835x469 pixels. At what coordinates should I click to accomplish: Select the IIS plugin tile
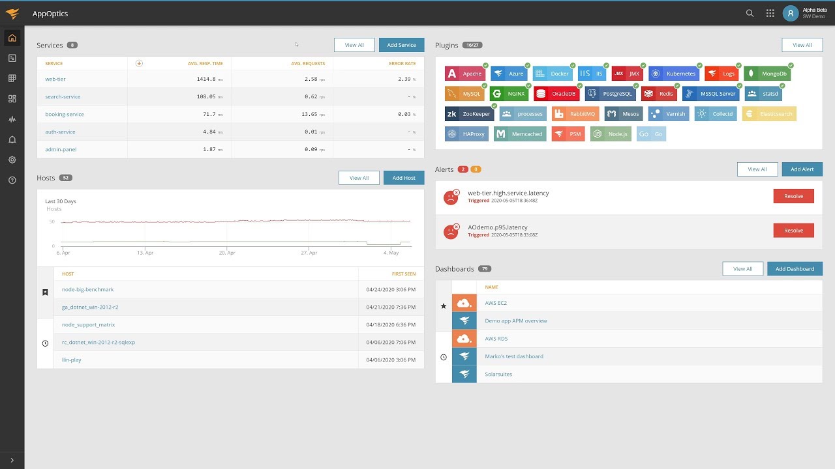(x=592, y=74)
